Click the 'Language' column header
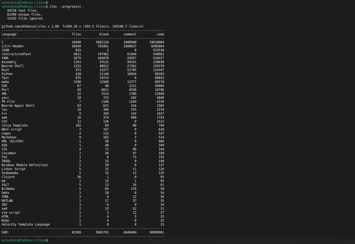This screenshot has width=355, height=244. (9, 34)
